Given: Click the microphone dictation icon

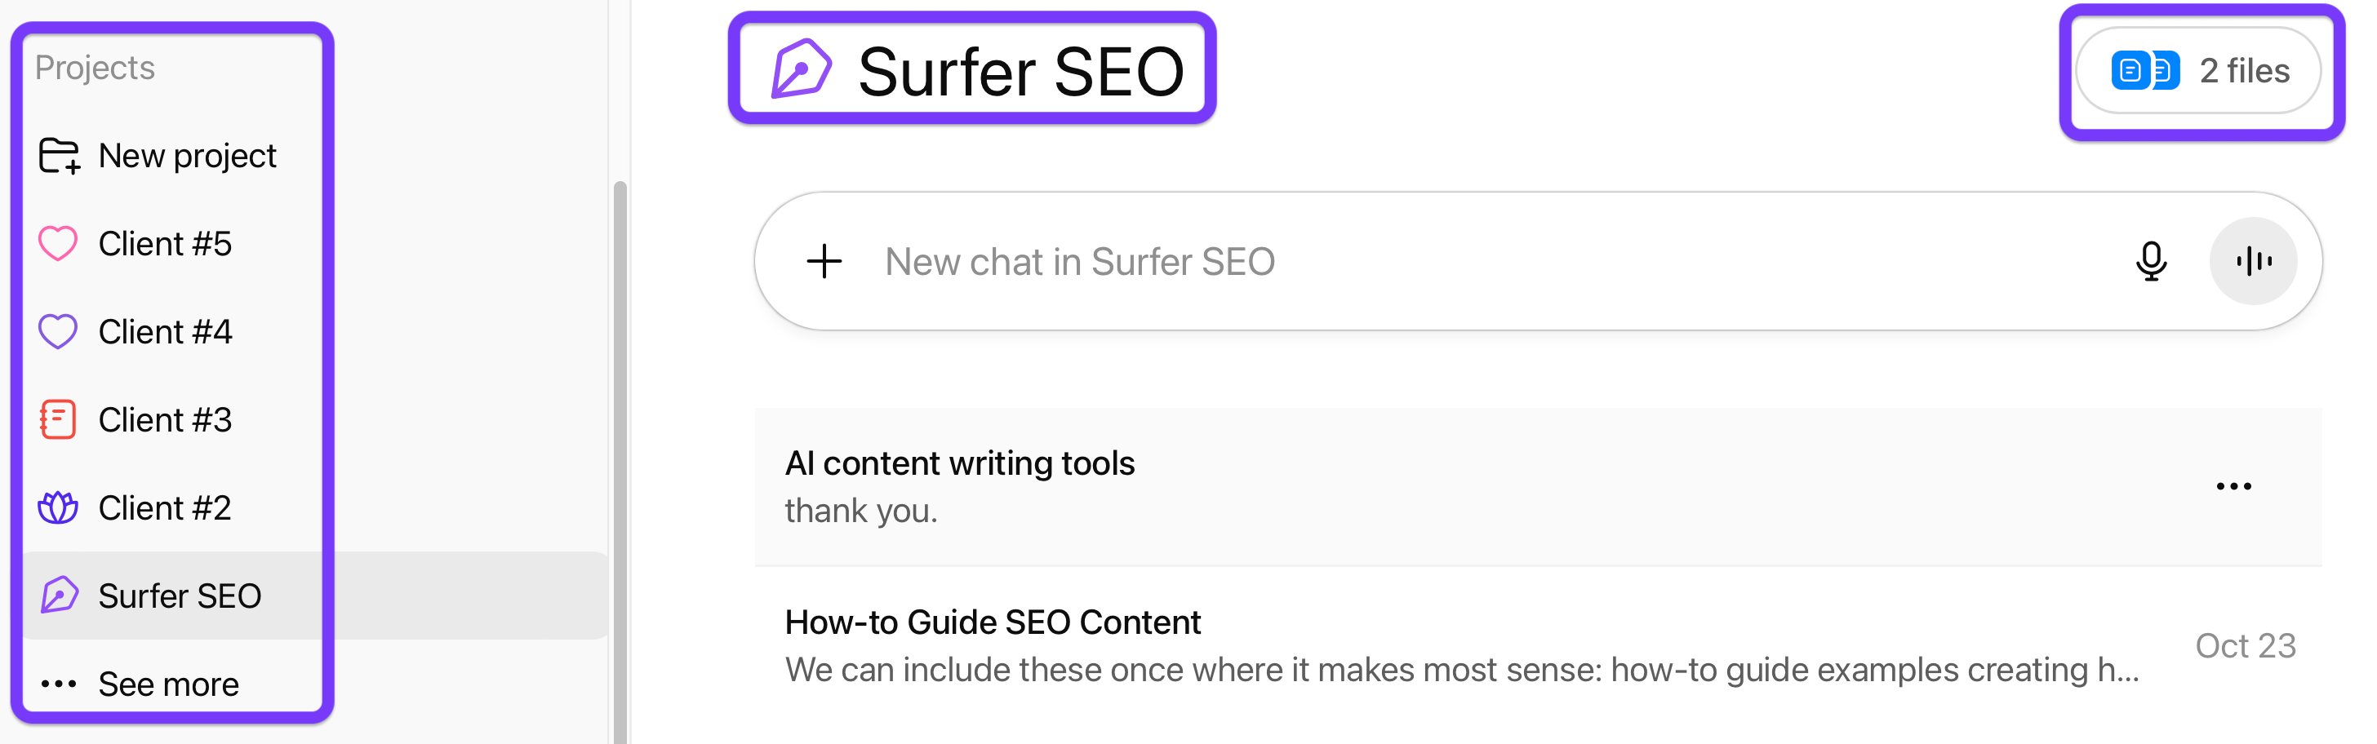Looking at the screenshot, I should tap(2150, 261).
